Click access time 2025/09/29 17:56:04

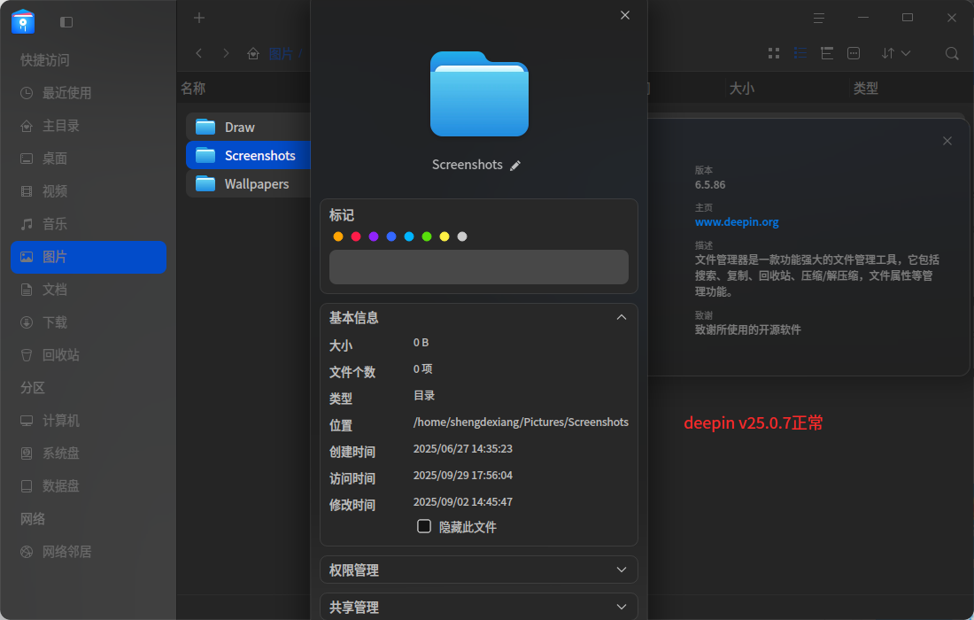pos(463,476)
